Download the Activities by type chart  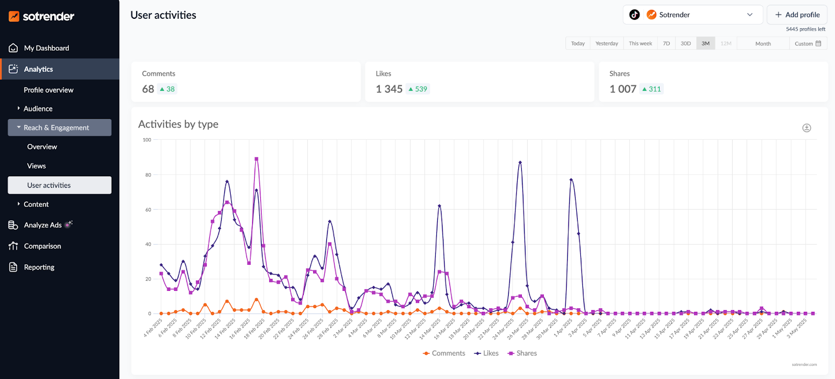click(806, 128)
